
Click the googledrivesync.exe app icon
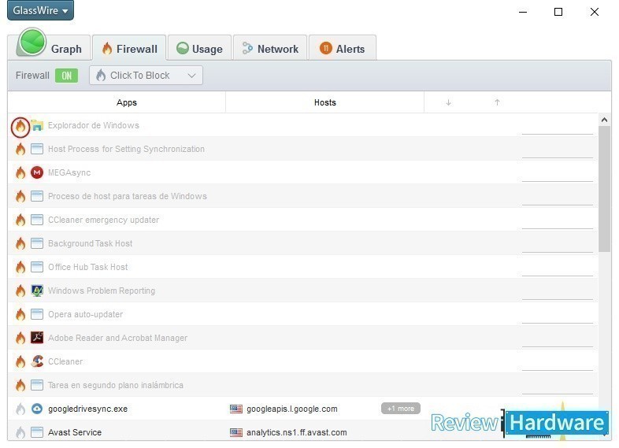click(37, 409)
